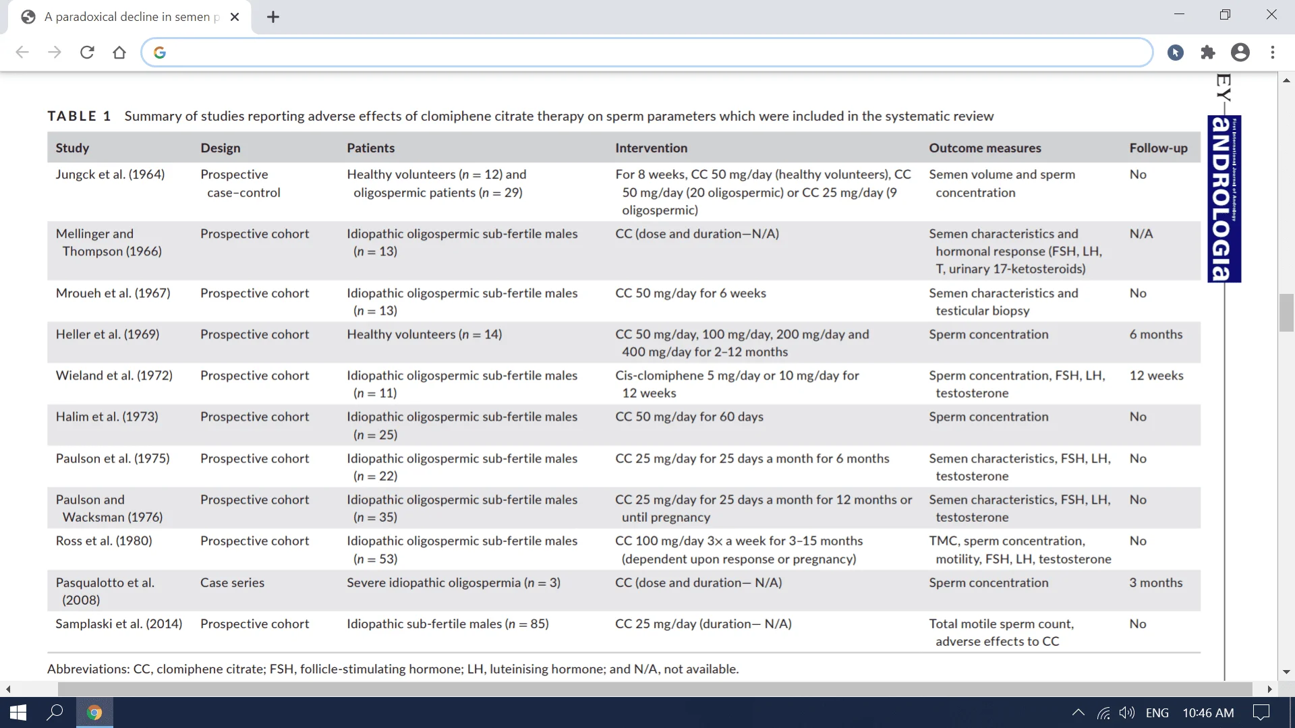
Task: Click 'Total motile sperm count' outcome cell
Action: click(1002, 632)
